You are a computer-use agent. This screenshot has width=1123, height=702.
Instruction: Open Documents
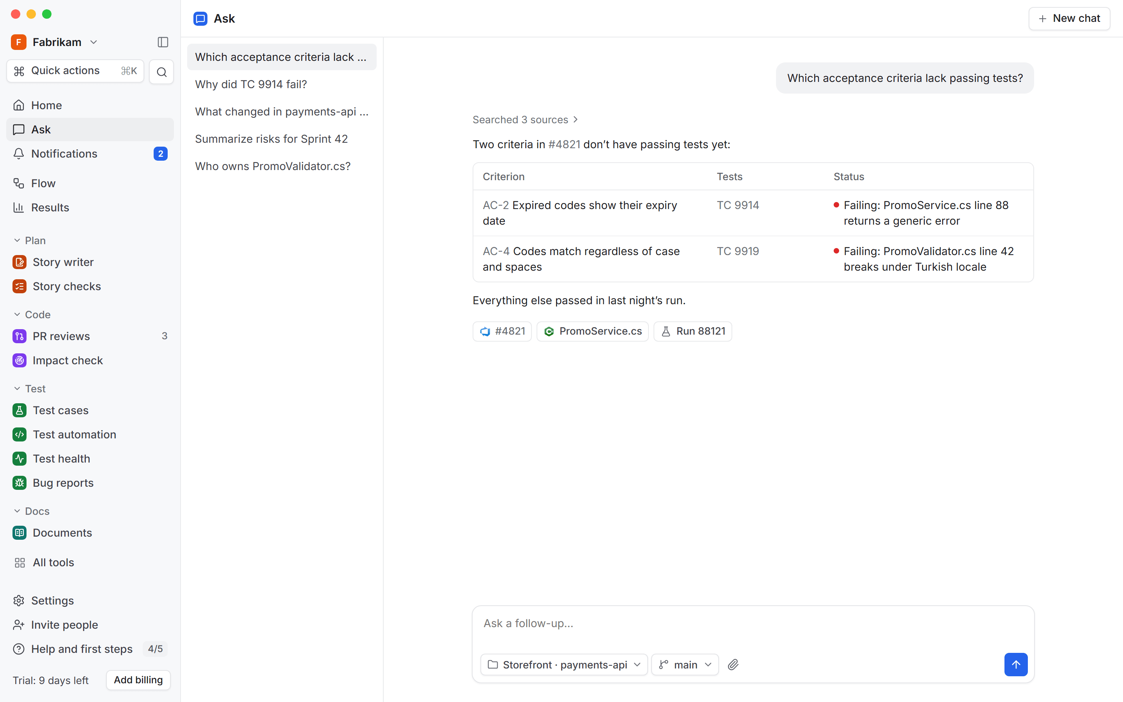click(90, 532)
